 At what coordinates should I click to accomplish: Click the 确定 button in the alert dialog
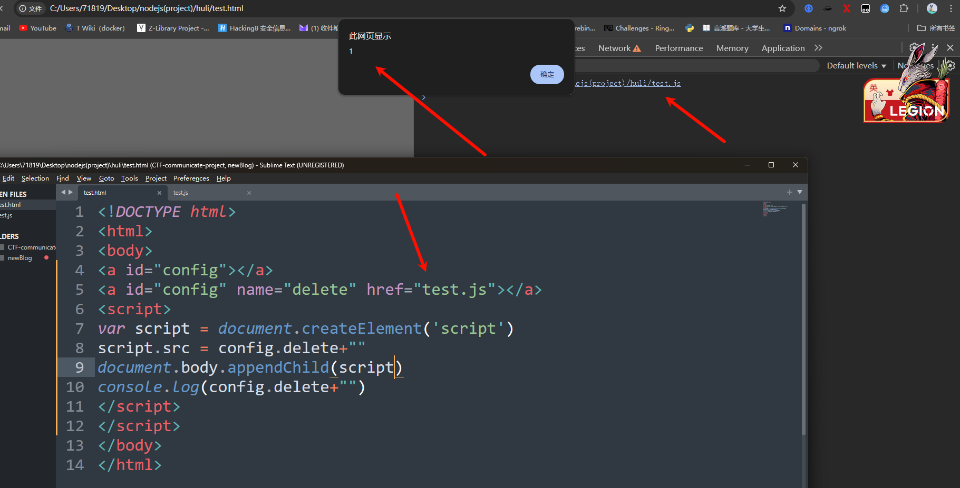pyautogui.click(x=547, y=74)
